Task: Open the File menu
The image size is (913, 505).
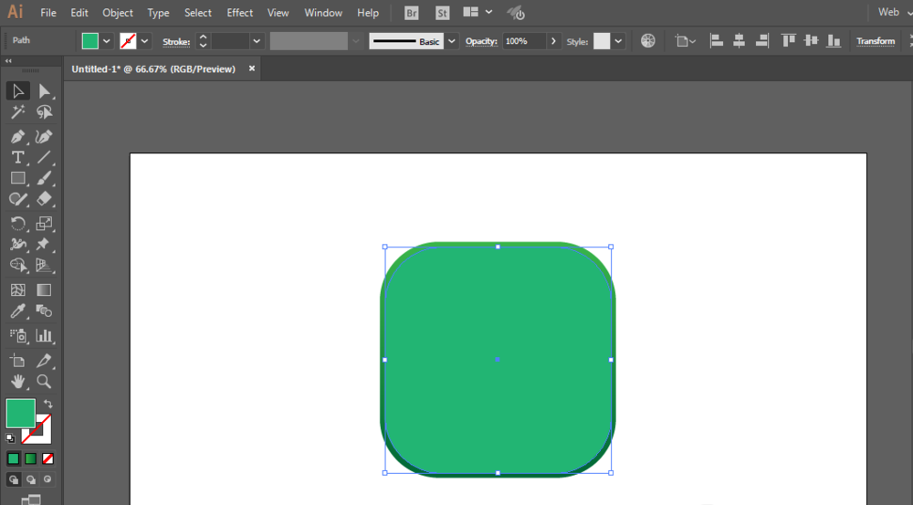Action: [48, 13]
